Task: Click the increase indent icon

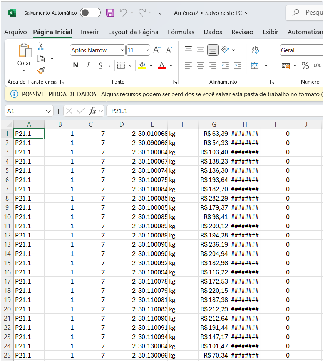Action: pyautogui.click(x=238, y=65)
